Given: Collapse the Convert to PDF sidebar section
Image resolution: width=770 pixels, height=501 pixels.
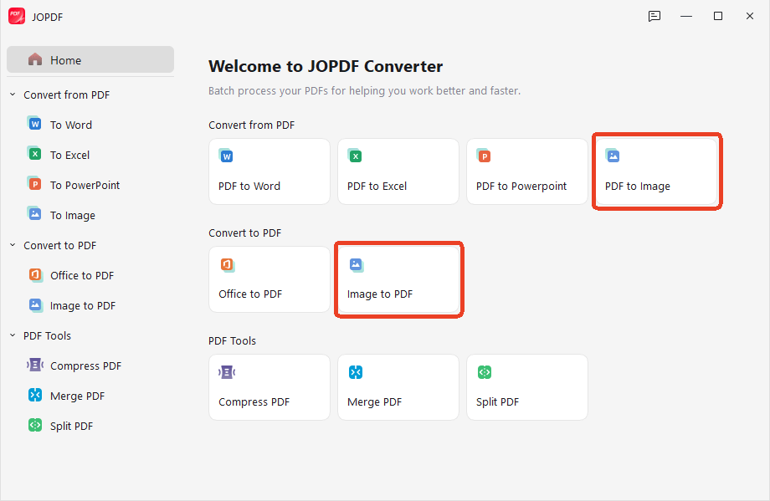Looking at the screenshot, I should pos(13,245).
